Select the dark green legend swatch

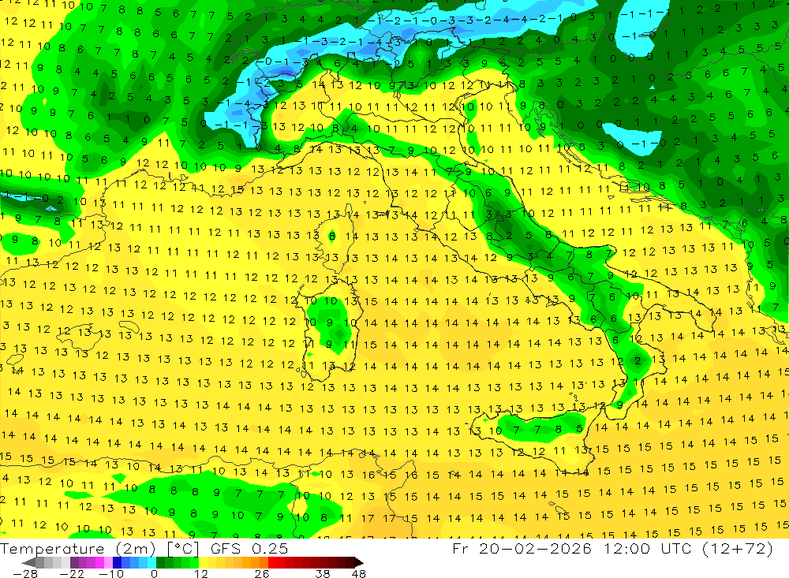point(160,562)
